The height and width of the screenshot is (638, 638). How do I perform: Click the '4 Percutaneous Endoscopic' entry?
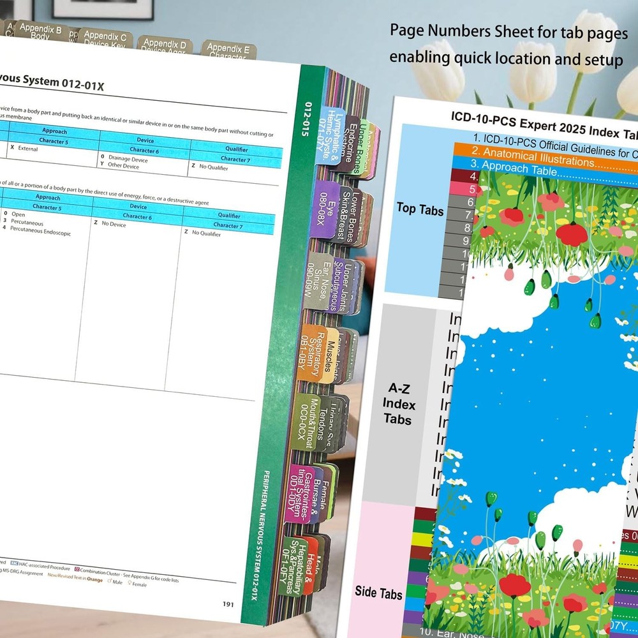point(36,230)
